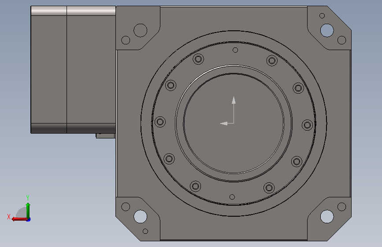Click the green Y label above the triad
Image resolution: width=382 pixels, height=247 pixels.
coord(28,197)
